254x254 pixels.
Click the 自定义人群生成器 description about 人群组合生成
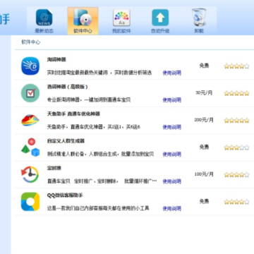point(100,155)
